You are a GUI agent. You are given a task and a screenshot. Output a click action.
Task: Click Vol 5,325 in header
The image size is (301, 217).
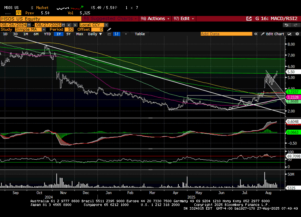pos(79,13)
